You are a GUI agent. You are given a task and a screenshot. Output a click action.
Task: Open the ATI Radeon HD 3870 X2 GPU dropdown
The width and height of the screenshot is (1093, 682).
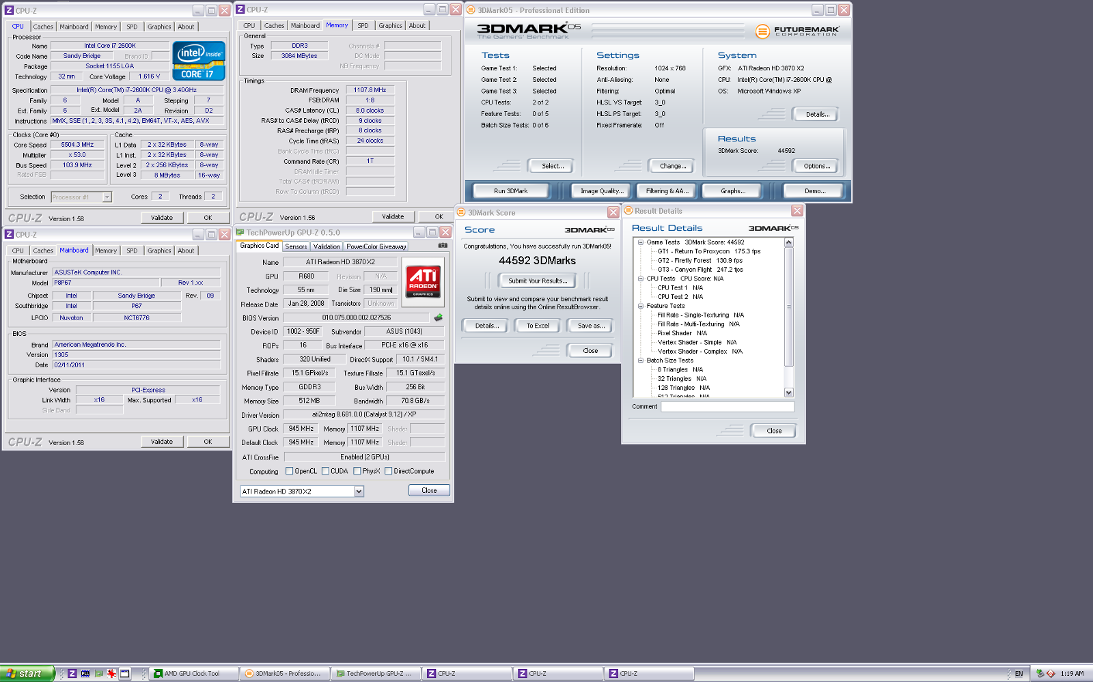click(359, 492)
